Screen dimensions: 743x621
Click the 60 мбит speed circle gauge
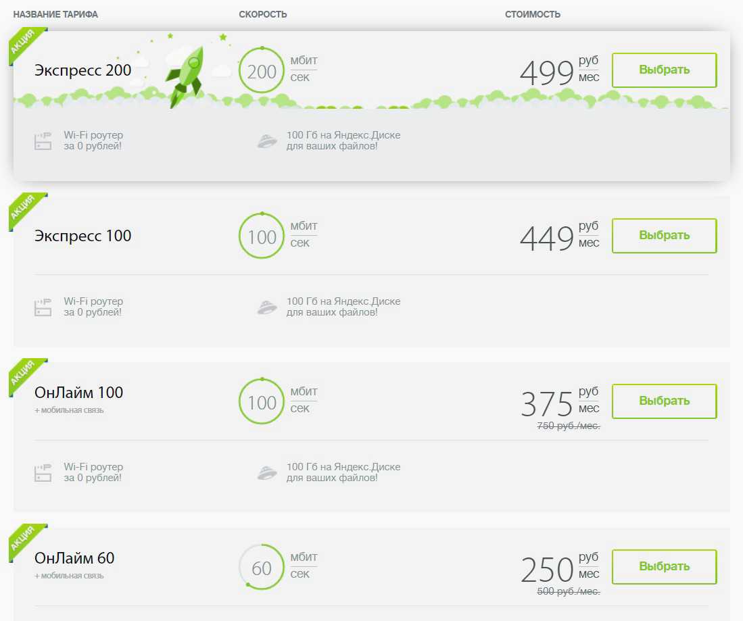click(x=262, y=567)
